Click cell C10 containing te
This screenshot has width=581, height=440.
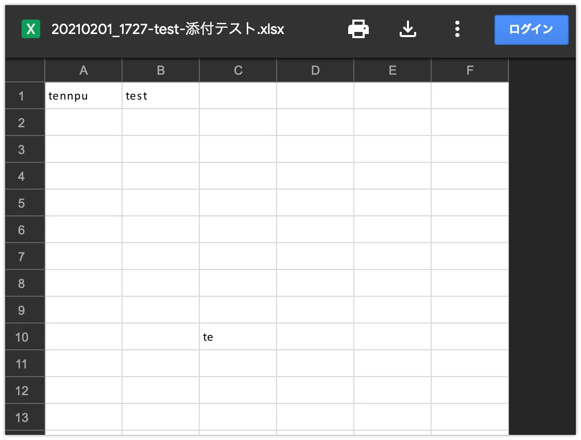[x=238, y=337]
